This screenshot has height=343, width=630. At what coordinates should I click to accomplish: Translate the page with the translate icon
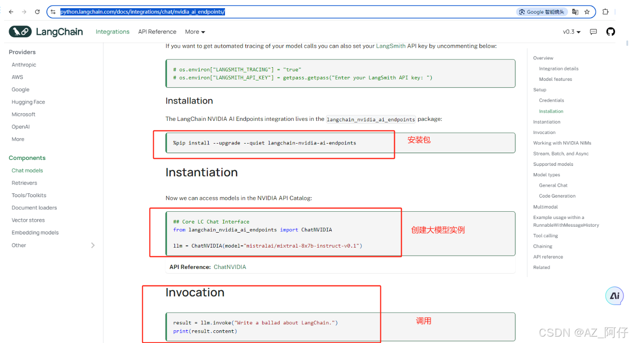coord(575,12)
